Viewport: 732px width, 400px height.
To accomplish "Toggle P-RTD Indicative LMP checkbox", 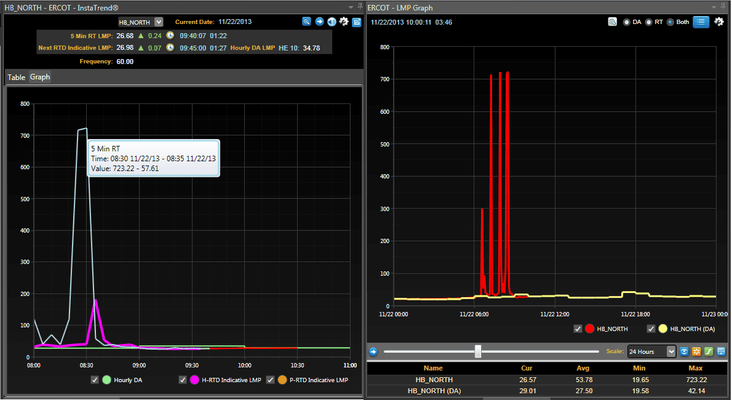I will pyautogui.click(x=270, y=380).
